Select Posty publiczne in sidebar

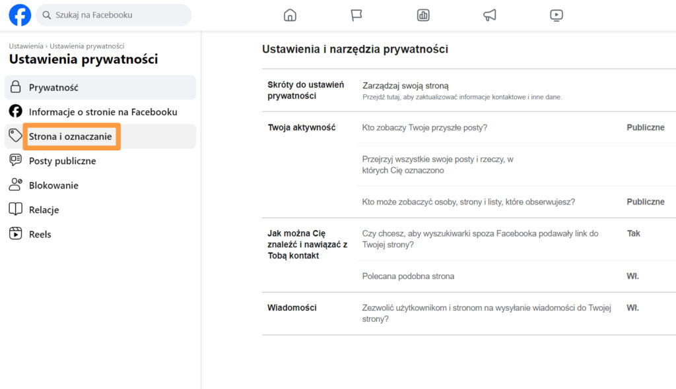pos(62,161)
